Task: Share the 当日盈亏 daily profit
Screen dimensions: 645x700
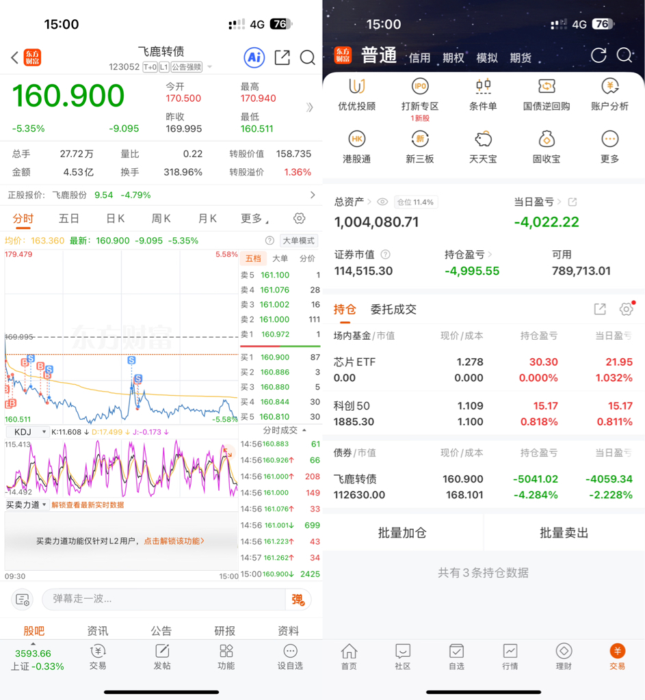Action: 572,202
